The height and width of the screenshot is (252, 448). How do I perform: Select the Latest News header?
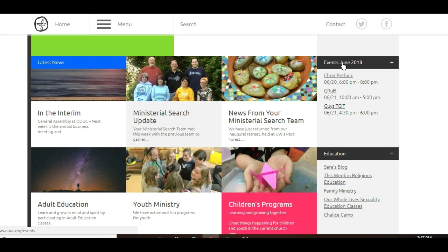coord(78,62)
